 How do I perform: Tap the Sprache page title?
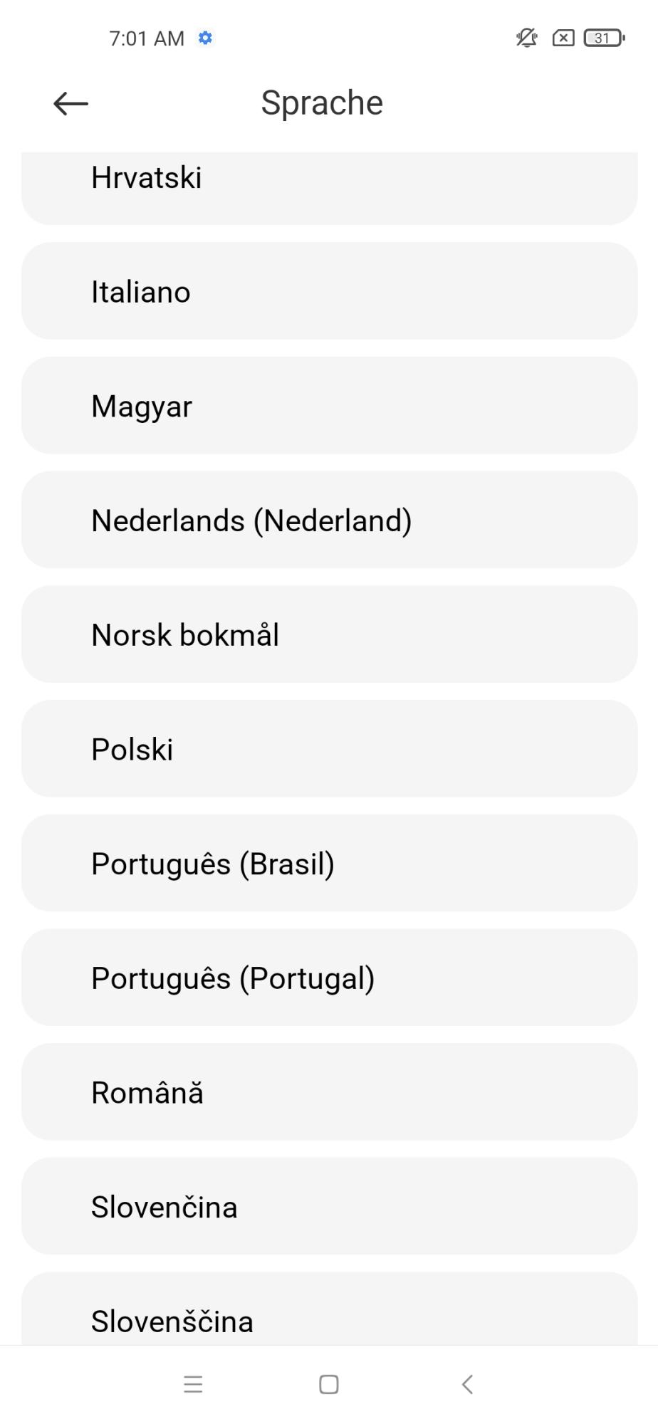tap(322, 103)
